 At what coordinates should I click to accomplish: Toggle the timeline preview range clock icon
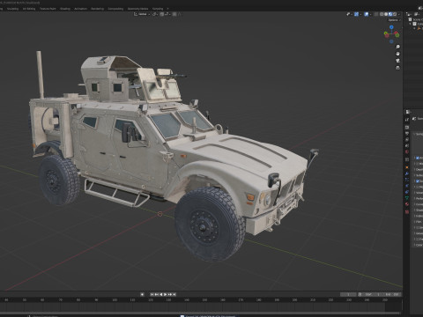pos(360,294)
